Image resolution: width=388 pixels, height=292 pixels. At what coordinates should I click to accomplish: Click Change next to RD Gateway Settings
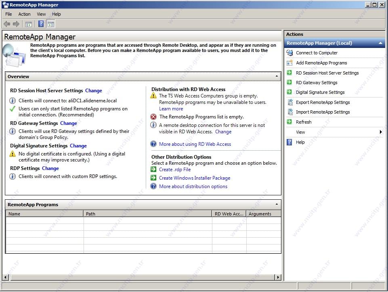[x=69, y=123]
